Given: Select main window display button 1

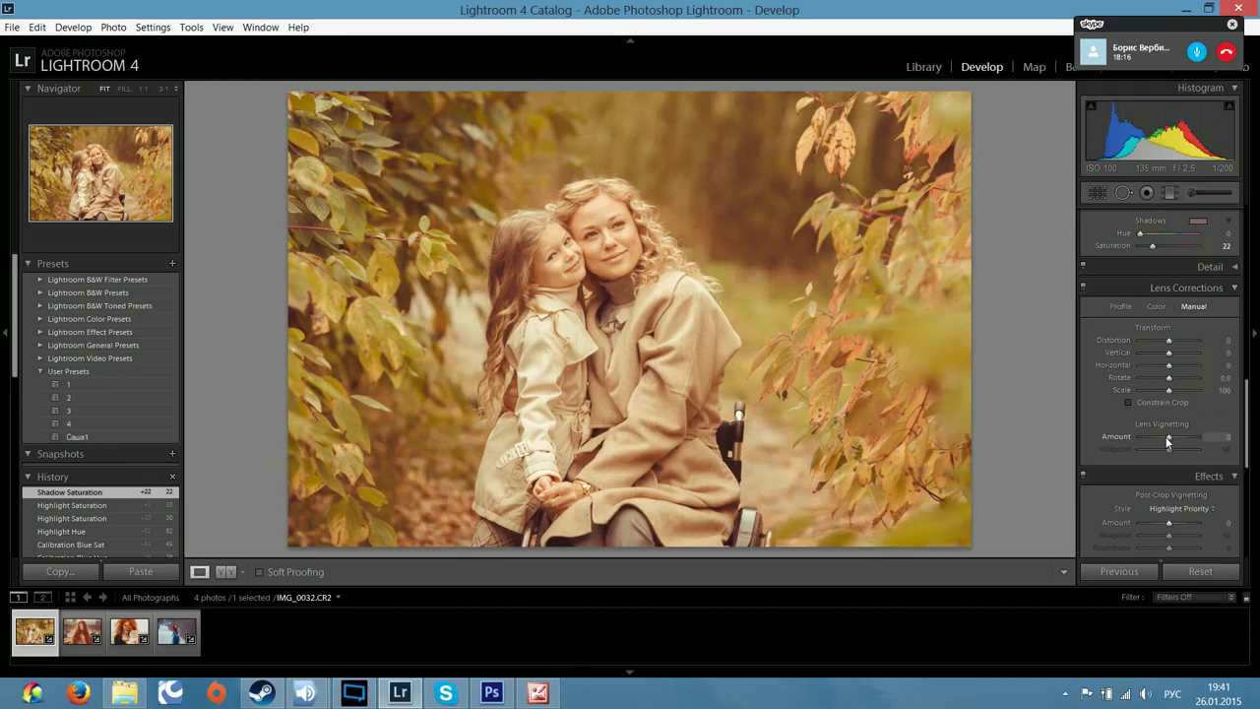Looking at the screenshot, I should [x=18, y=598].
